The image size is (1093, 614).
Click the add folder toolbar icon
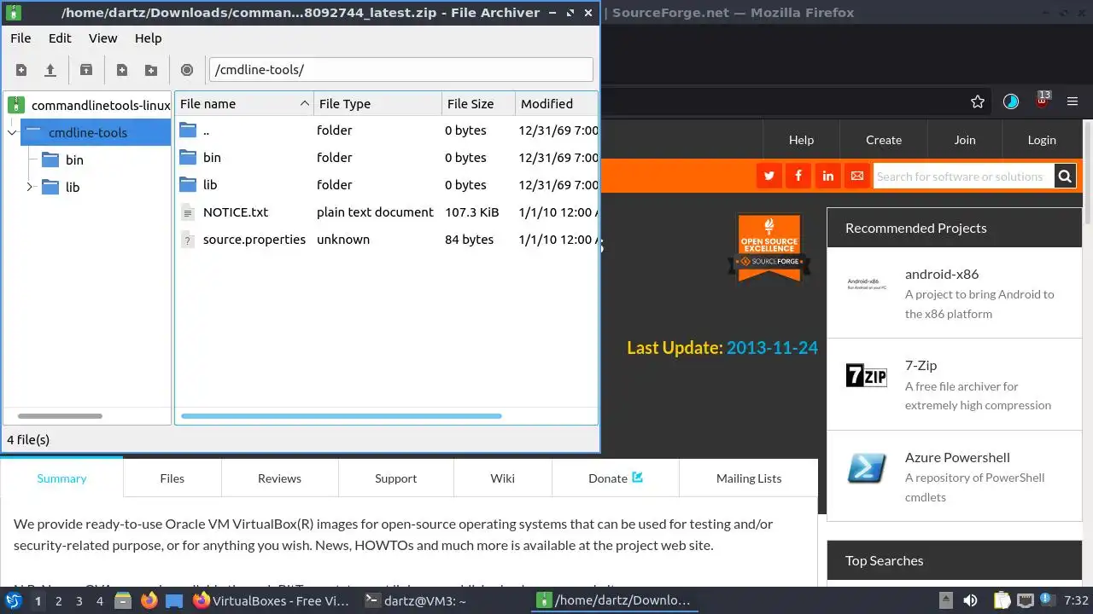click(151, 70)
